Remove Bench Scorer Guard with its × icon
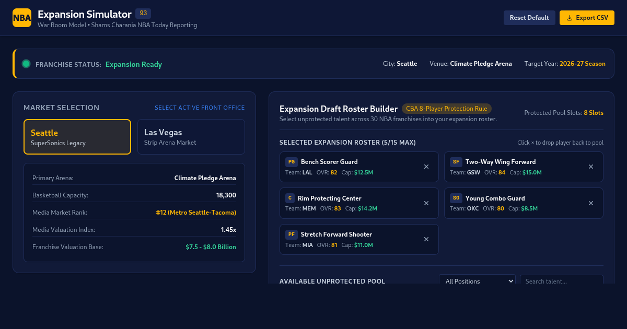 coord(426,167)
